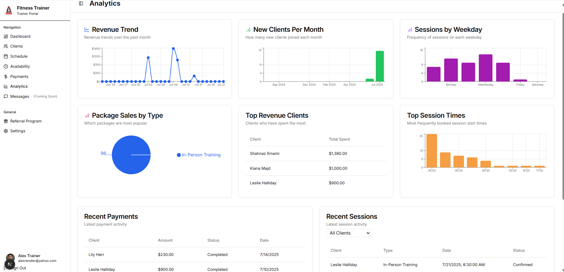Click the Dashboard grid icon

[6, 36]
